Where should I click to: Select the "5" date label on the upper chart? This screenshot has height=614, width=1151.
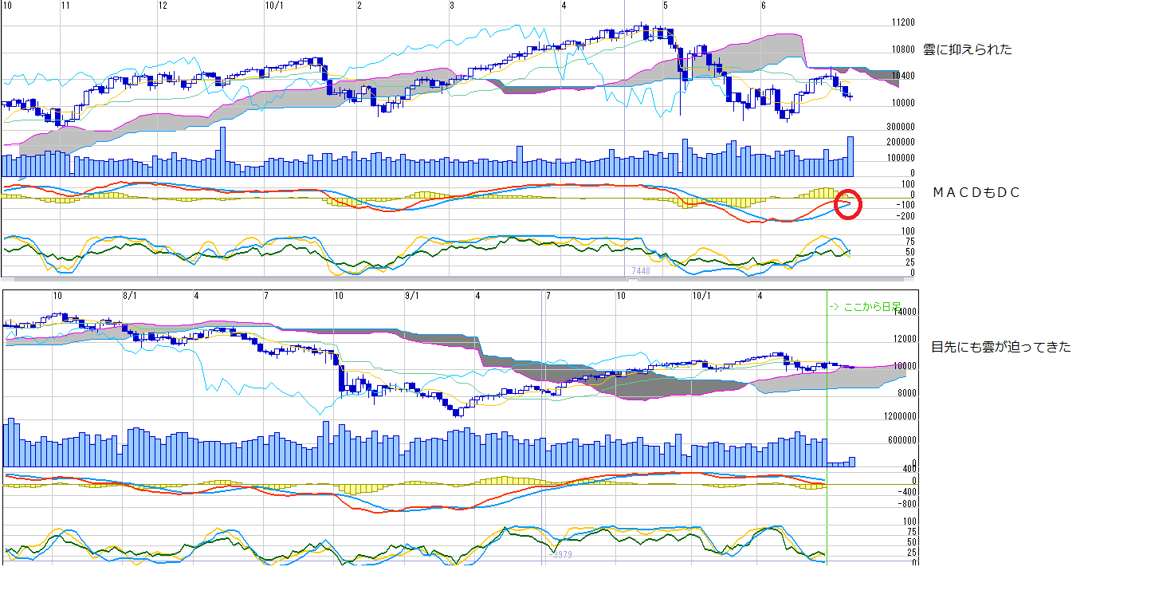click(x=665, y=6)
